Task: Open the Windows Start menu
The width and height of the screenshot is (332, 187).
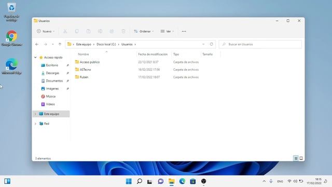Action: (129, 181)
